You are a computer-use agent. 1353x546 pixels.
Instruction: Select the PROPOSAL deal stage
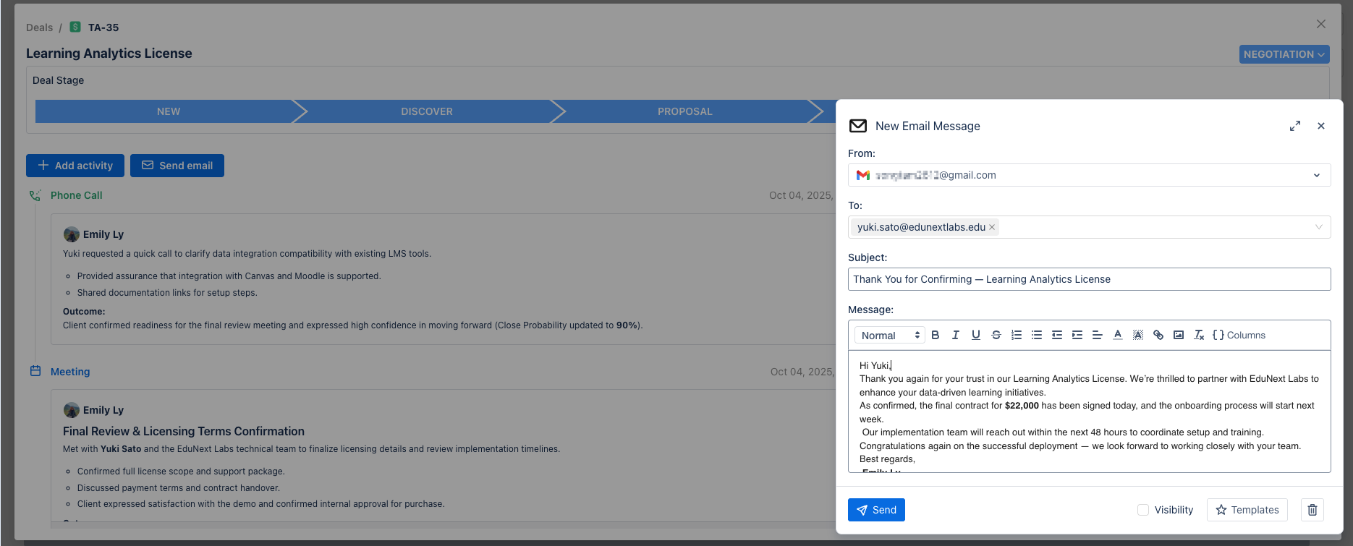point(684,111)
